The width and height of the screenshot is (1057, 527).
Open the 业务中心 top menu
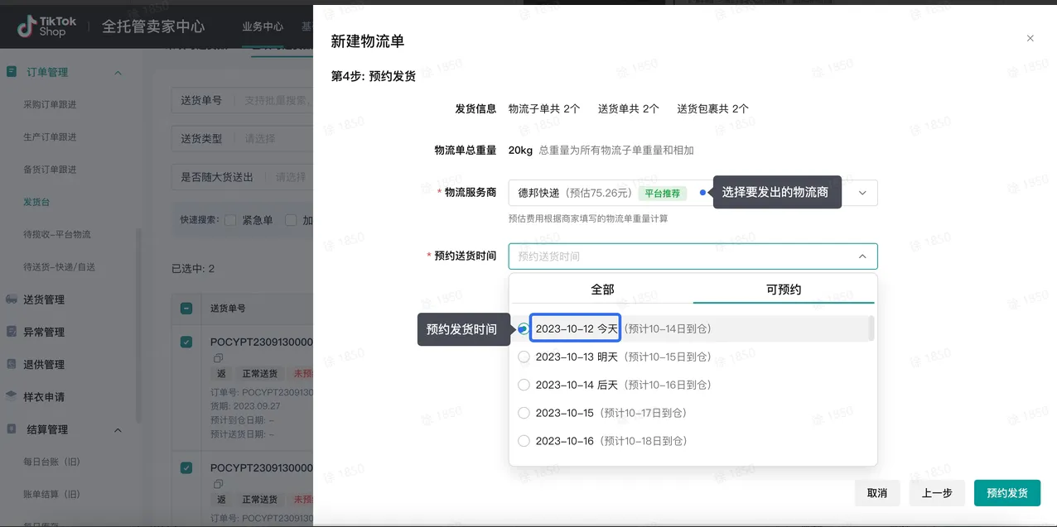(263, 26)
